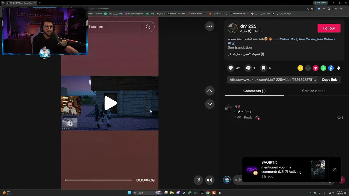Open the notification video thumbnail
Image resolution: width=349 pixels, height=196 pixels.
coord(318,169)
